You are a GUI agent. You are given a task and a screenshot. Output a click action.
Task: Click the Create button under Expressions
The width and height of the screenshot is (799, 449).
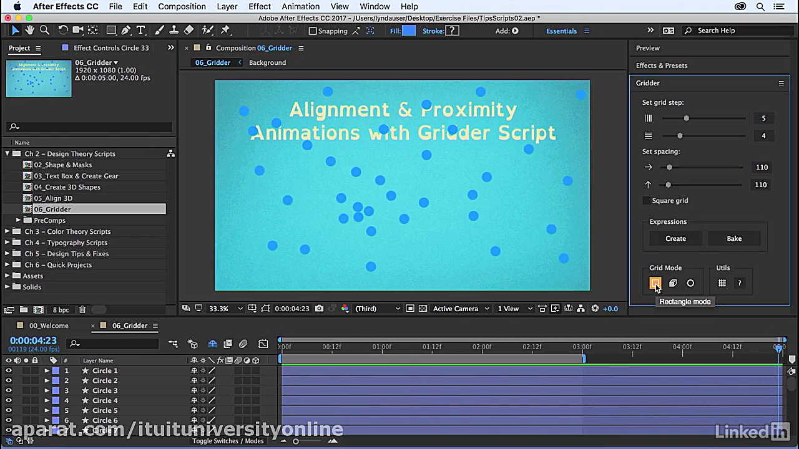tap(675, 238)
